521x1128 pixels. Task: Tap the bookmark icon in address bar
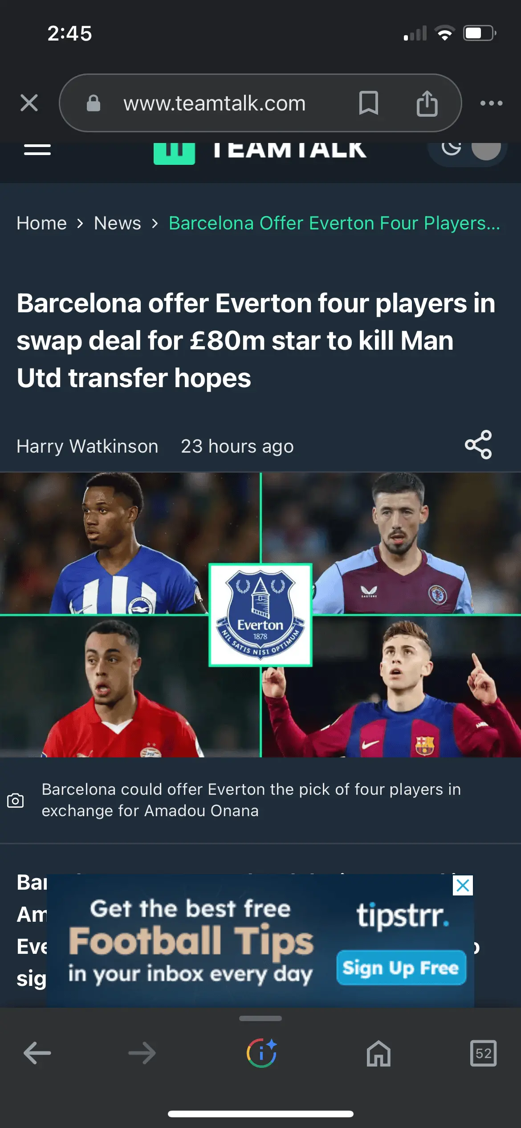pyautogui.click(x=369, y=103)
